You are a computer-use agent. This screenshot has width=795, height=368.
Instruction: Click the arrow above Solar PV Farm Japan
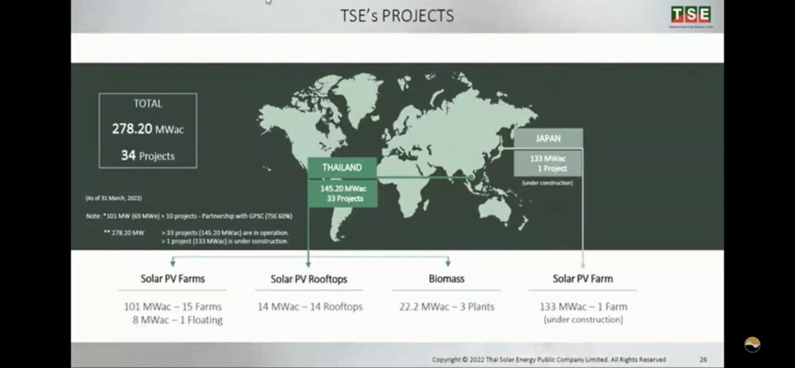tap(583, 263)
